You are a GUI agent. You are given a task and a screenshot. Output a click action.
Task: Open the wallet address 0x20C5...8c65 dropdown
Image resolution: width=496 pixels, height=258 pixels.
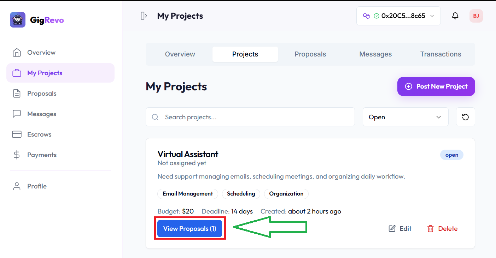[x=398, y=16]
